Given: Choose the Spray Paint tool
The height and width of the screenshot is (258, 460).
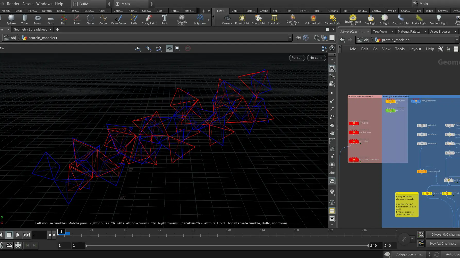Looking at the screenshot, I should click(x=149, y=20).
